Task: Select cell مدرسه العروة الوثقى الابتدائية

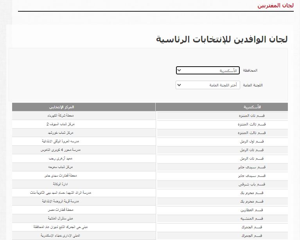Action: click(84, 141)
